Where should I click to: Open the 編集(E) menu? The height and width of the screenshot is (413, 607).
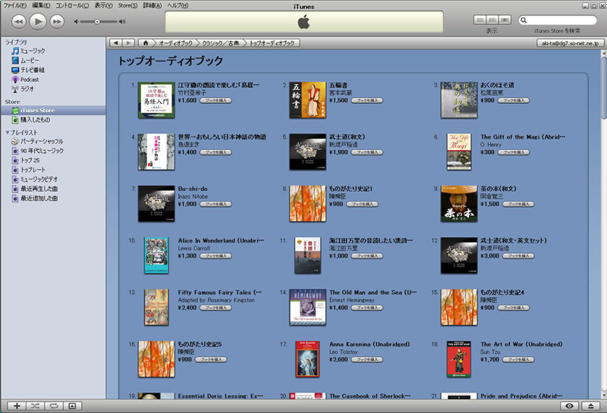click(41, 5)
